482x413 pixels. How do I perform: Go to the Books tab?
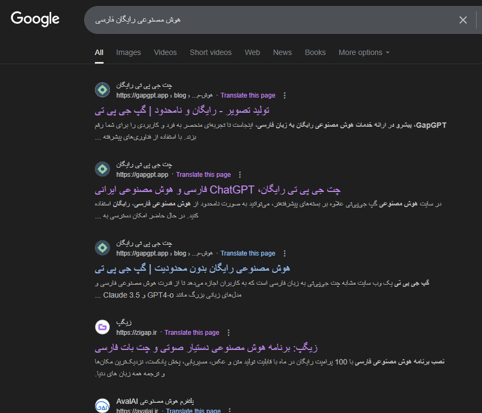[x=315, y=52]
